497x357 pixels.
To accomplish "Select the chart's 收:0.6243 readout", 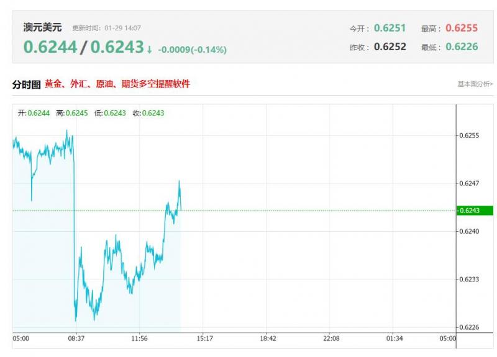I will pyautogui.click(x=148, y=113).
